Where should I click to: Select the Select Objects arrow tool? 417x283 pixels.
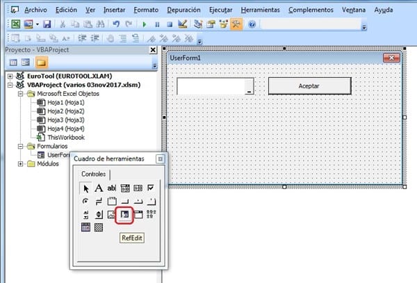click(x=85, y=188)
